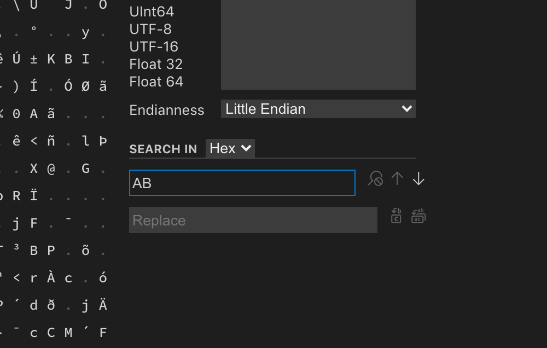Screen dimensions: 547x348
Task: Click the Float 64 data inspector entry
Action: (156, 82)
